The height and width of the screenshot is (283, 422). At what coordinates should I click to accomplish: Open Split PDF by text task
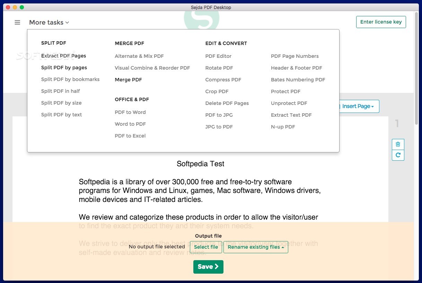coord(61,115)
